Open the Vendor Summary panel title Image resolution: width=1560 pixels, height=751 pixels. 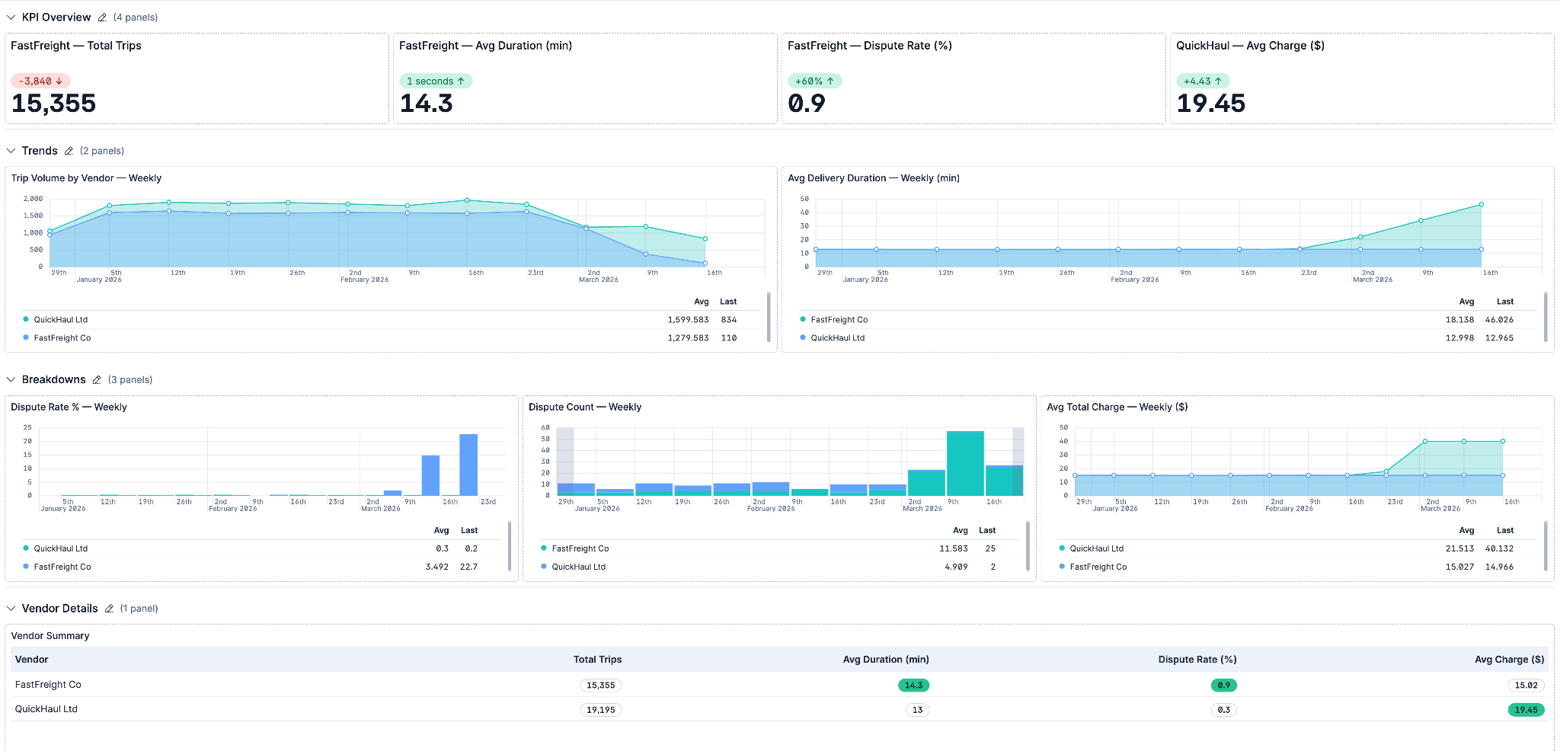pos(50,636)
